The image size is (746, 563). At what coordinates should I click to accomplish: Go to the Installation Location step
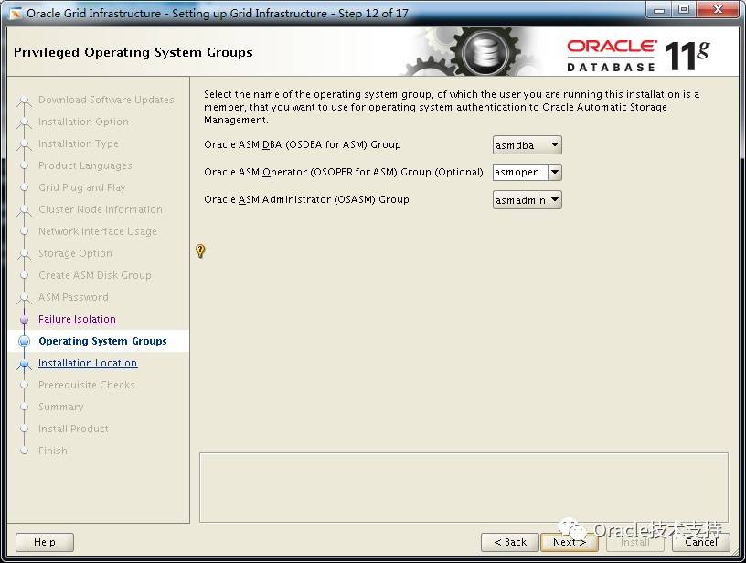coord(88,363)
